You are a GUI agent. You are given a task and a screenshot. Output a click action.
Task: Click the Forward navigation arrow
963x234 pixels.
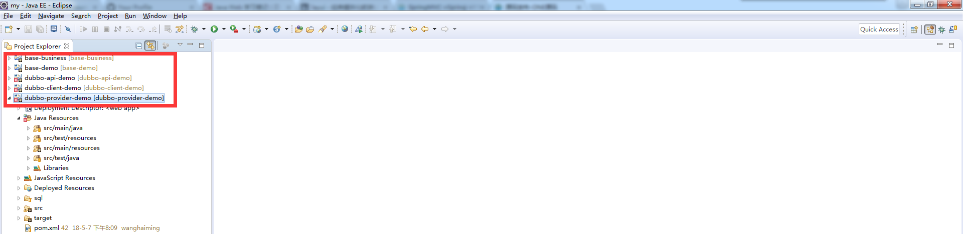tap(445, 29)
